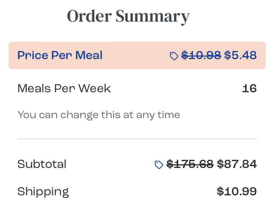
Task: Click the discount tag icon beside Subtotal
Action: point(159,165)
